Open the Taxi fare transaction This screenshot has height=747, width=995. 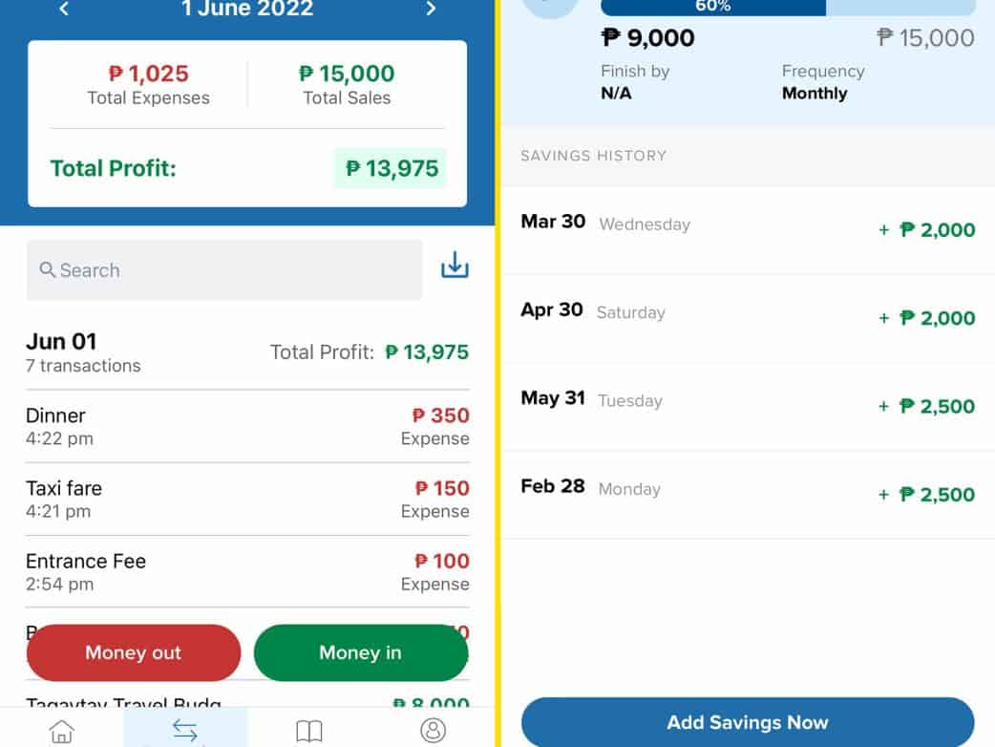pos(247,499)
